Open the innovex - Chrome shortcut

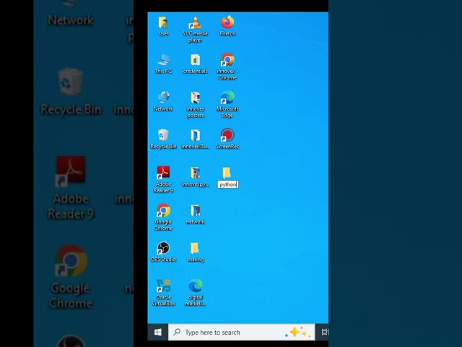click(227, 60)
